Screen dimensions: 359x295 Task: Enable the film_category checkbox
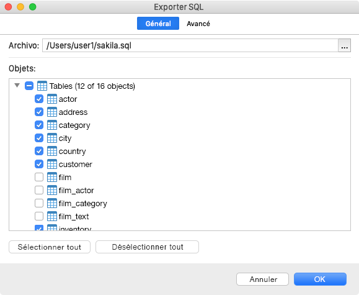[39, 203]
